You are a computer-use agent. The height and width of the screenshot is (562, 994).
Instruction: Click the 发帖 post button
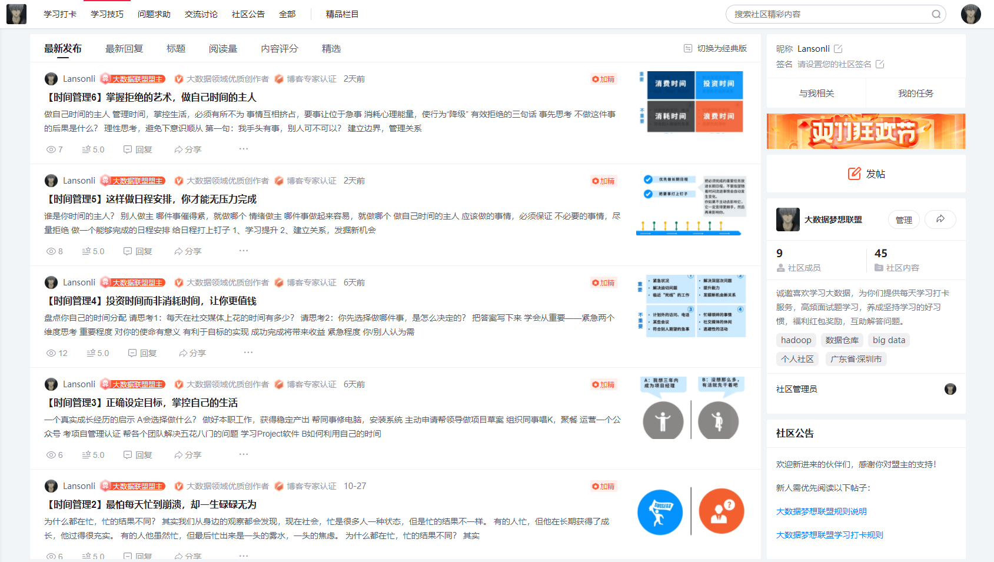point(866,174)
